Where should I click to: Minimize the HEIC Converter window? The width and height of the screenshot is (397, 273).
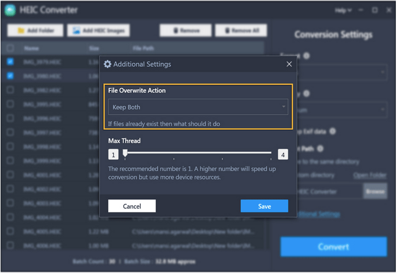pyautogui.click(x=361, y=10)
